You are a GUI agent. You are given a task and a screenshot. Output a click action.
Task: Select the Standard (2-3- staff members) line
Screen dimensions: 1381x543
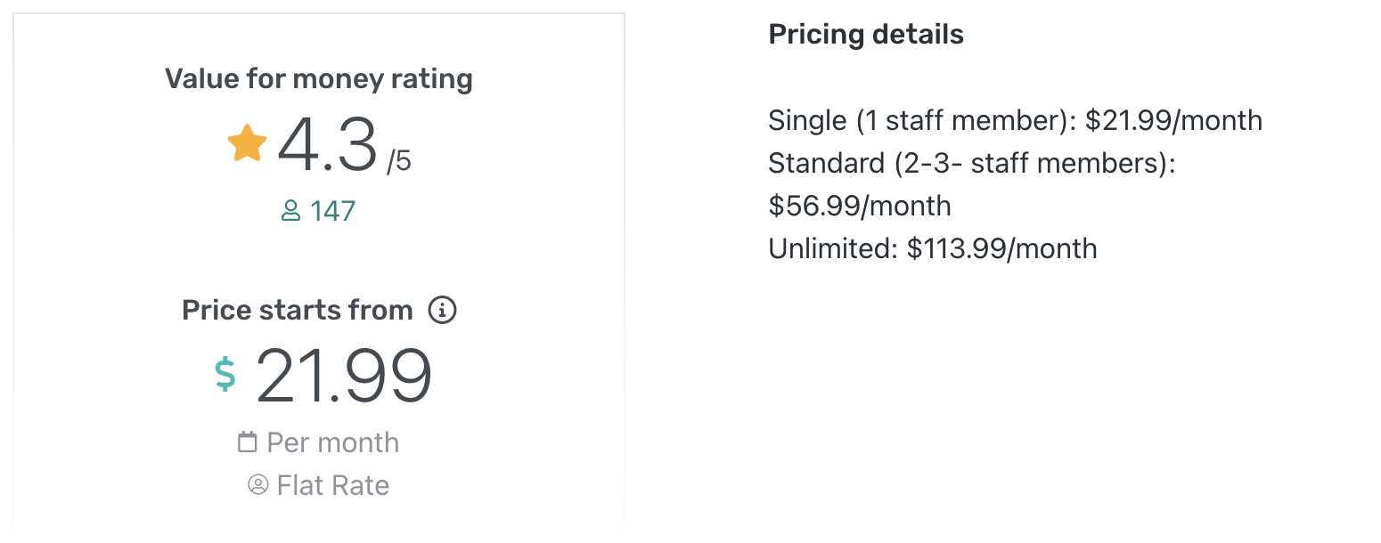coord(972,163)
